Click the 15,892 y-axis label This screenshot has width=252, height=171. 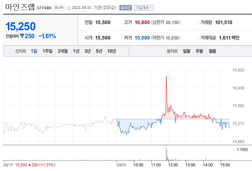[x=238, y=106]
